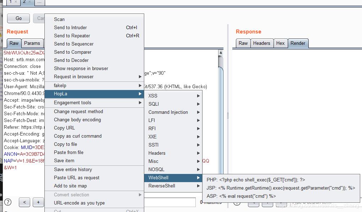The height and width of the screenshot is (212, 362).
Task: Switch to the Params request tab
Action: pyautogui.click(x=32, y=43)
